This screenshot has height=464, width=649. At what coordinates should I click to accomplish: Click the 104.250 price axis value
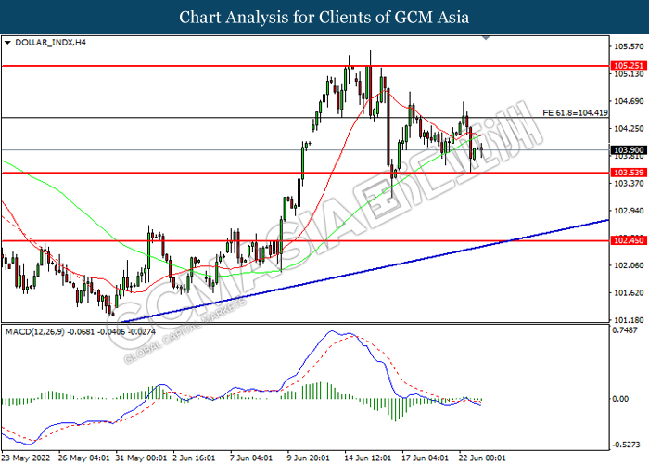click(x=629, y=128)
